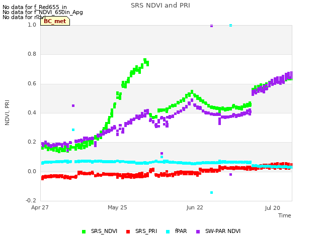Click the purple outlier point just below 0.0
This screenshot has width=322, height=241.
coord(230,174)
